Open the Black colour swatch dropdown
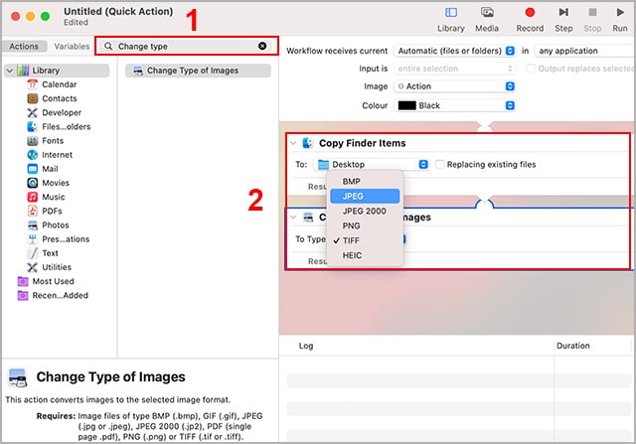Image resolution: width=636 pixels, height=444 pixels. click(x=455, y=104)
